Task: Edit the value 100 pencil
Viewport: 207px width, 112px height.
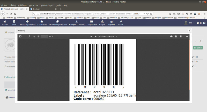Action: click(193, 57)
